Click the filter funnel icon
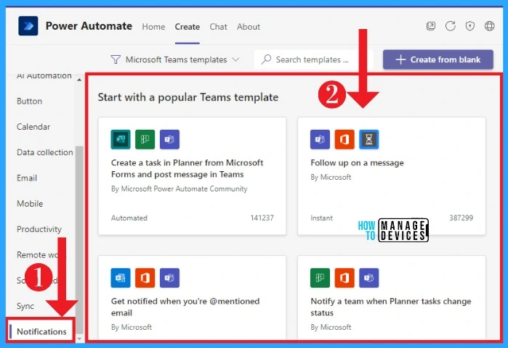Viewport: 508px width, 348px height. (x=116, y=59)
